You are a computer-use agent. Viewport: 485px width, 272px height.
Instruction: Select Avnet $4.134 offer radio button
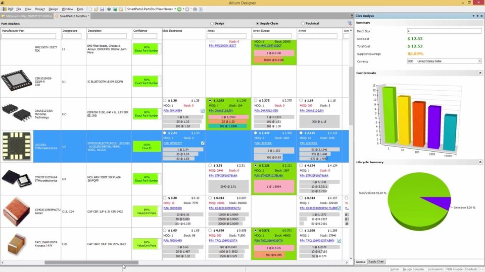point(301,166)
